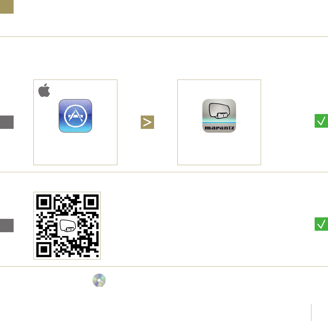328x321 pixels.
Task: Click the QR code's top-left finder square
Action: click(x=44, y=202)
